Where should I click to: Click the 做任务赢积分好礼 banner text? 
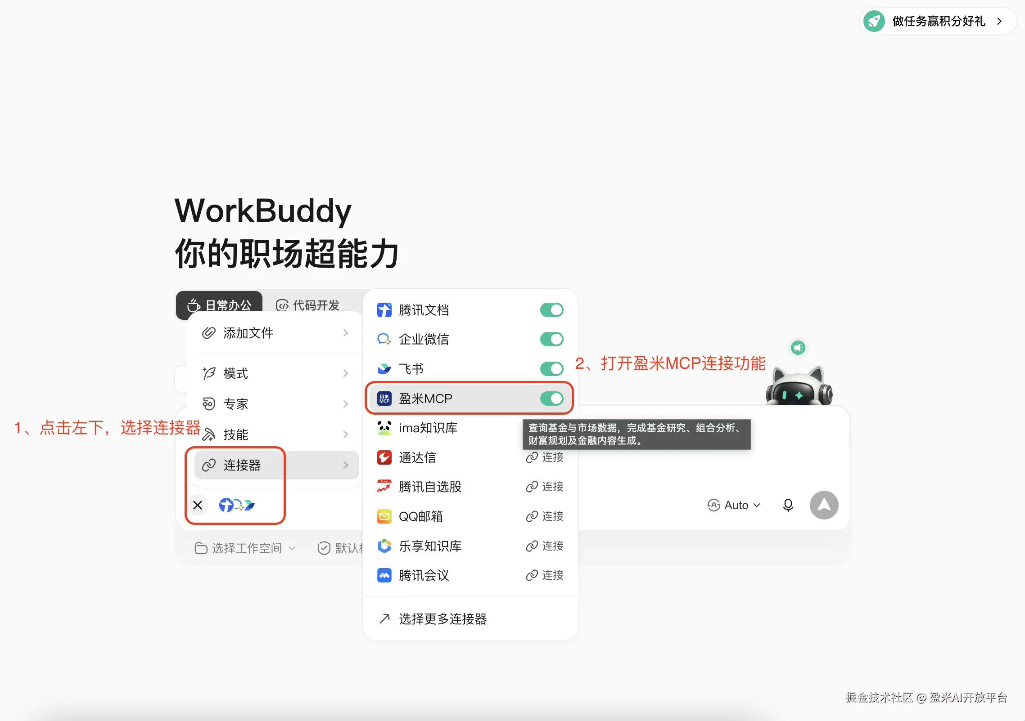pyautogui.click(x=939, y=21)
